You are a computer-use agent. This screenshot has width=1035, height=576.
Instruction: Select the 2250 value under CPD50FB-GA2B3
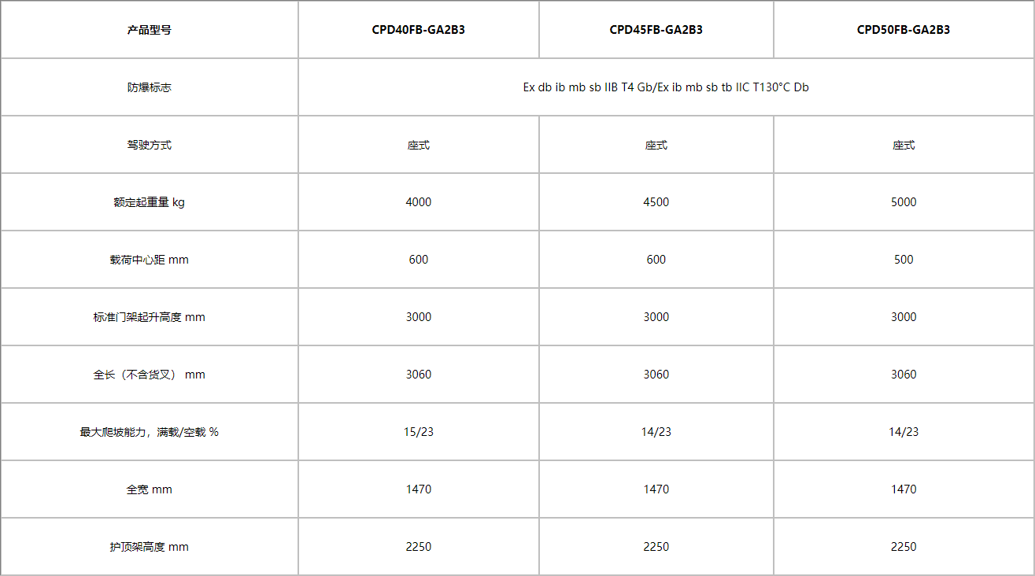(904, 547)
